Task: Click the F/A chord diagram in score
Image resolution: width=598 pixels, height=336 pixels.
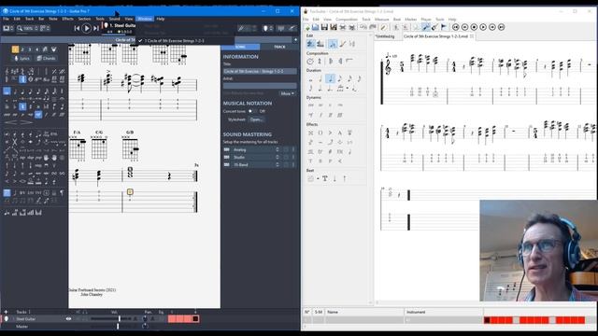Action: (78, 148)
